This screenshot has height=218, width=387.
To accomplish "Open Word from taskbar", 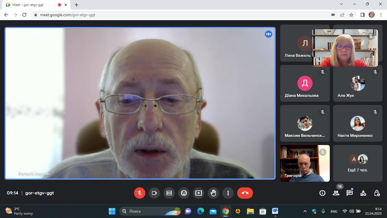I will 275,211.
